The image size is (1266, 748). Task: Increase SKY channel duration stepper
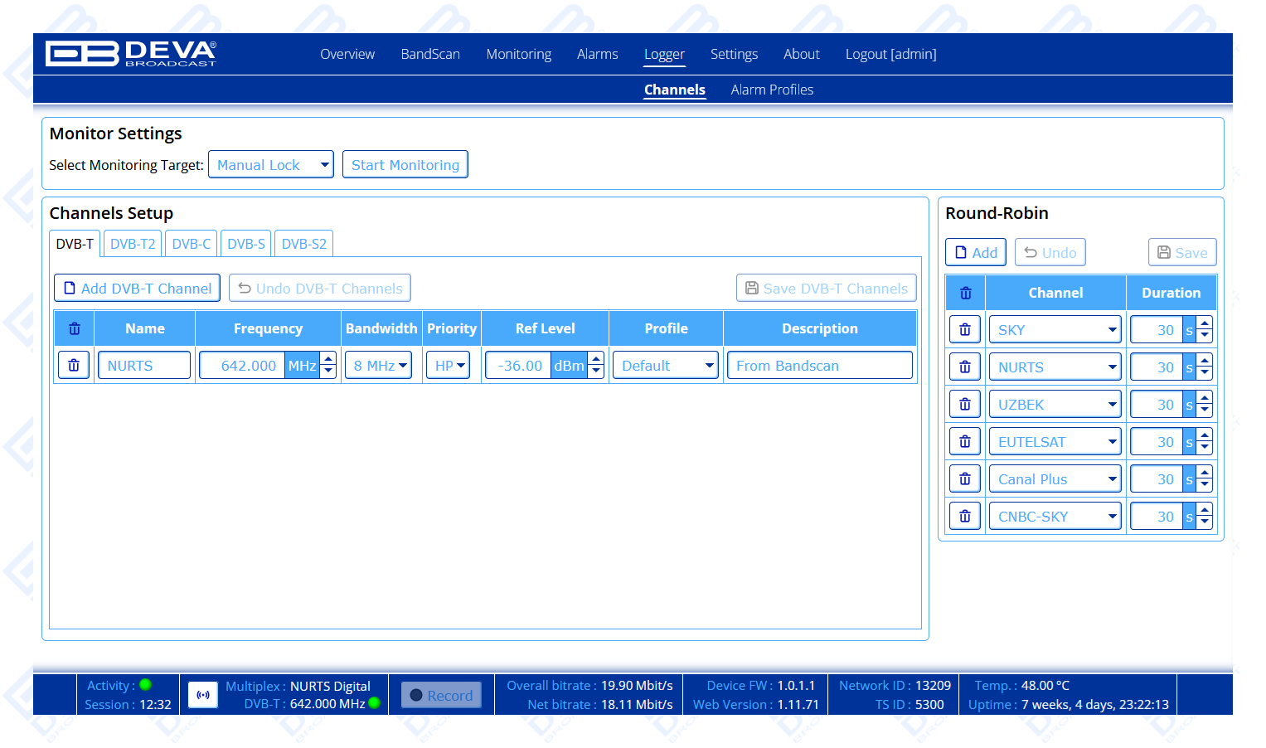[x=1205, y=323]
